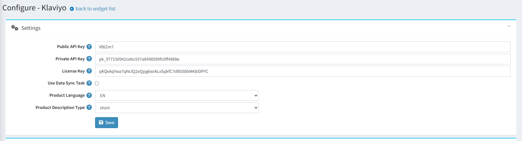Click the Use Data Sync Task label
The width and height of the screenshot is (522, 141).
[66, 83]
